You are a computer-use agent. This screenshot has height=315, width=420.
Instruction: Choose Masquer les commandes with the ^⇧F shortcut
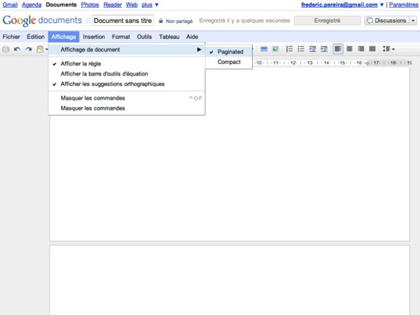click(x=127, y=98)
